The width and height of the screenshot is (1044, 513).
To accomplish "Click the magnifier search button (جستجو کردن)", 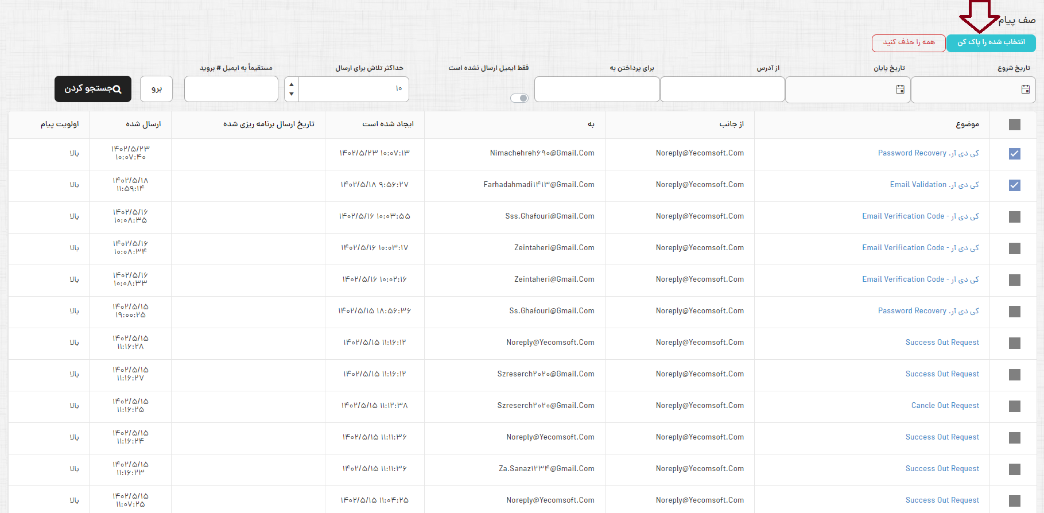I will click(x=93, y=89).
